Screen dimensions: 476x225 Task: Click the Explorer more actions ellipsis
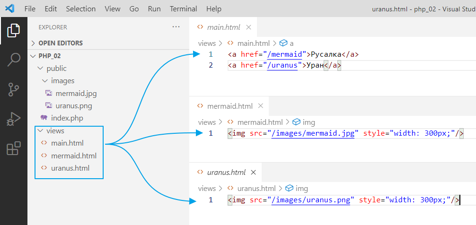pyautogui.click(x=176, y=27)
